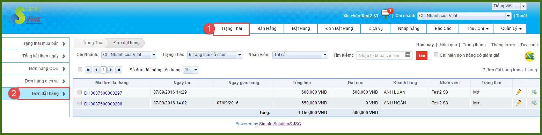
Task: Open the Test2 S3 user link
Action: point(369,16)
